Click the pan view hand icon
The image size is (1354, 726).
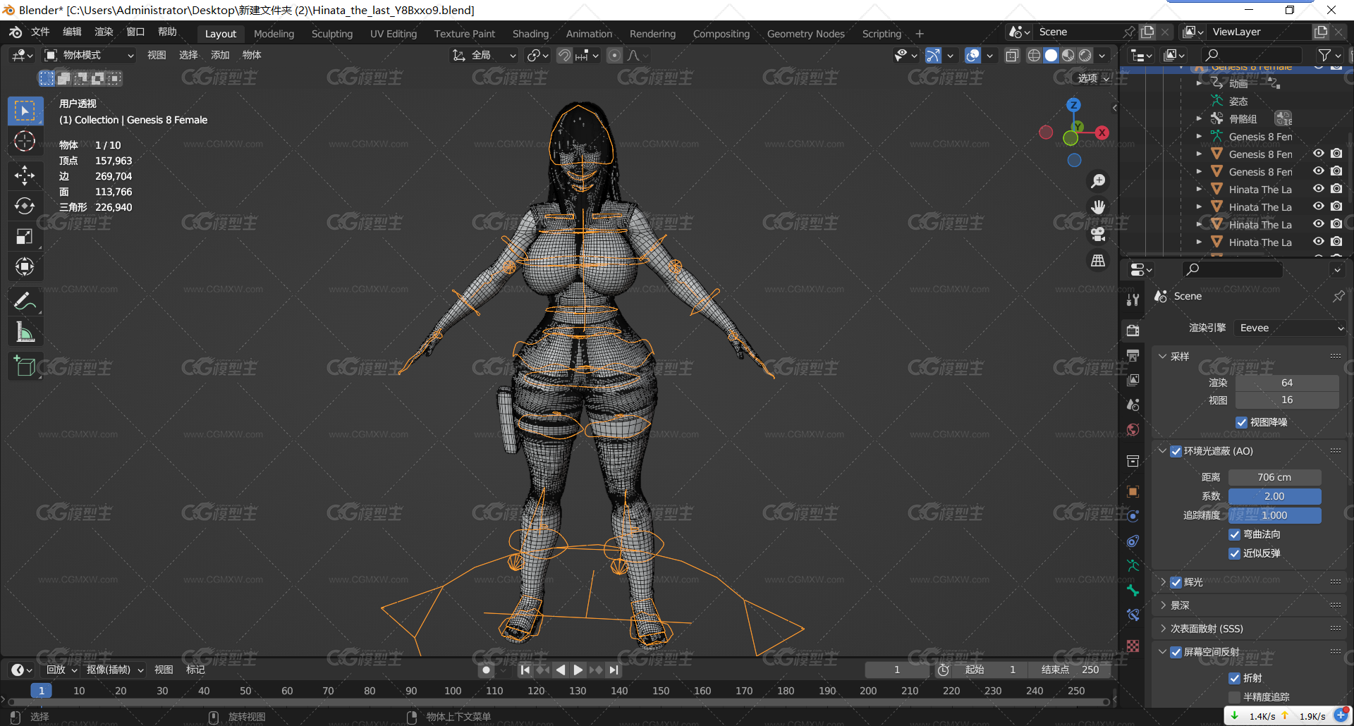[x=1098, y=207]
